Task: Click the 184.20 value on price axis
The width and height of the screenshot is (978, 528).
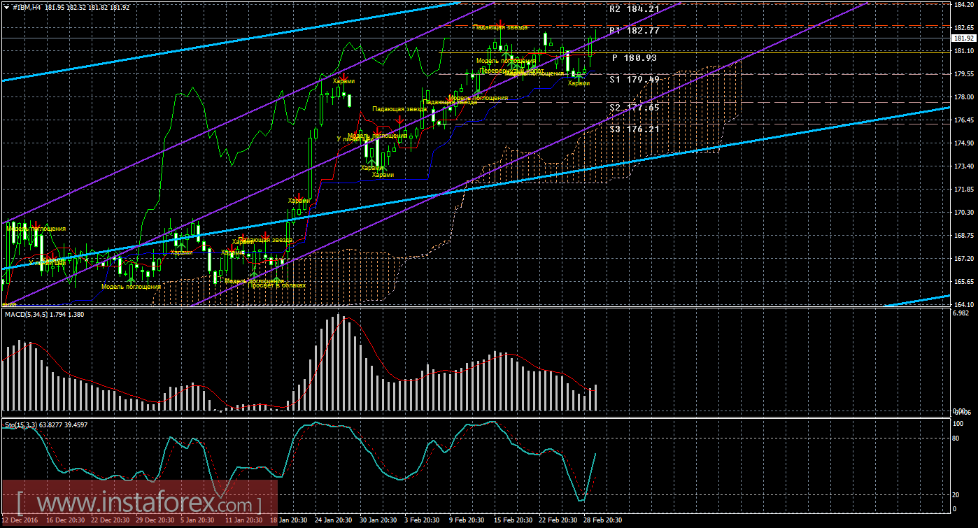Action: point(965,4)
